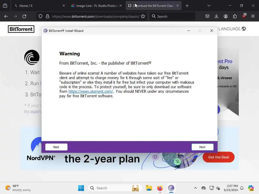Open File Explorer from the taskbar

(x=149, y=188)
